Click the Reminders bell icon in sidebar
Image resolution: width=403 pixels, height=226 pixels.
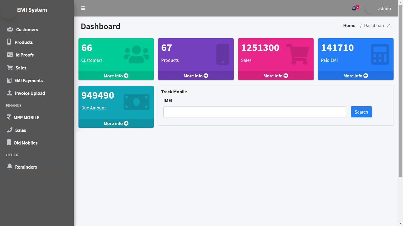click(10, 167)
